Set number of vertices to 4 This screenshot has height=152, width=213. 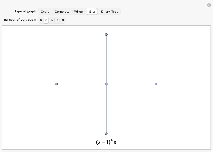(41, 20)
